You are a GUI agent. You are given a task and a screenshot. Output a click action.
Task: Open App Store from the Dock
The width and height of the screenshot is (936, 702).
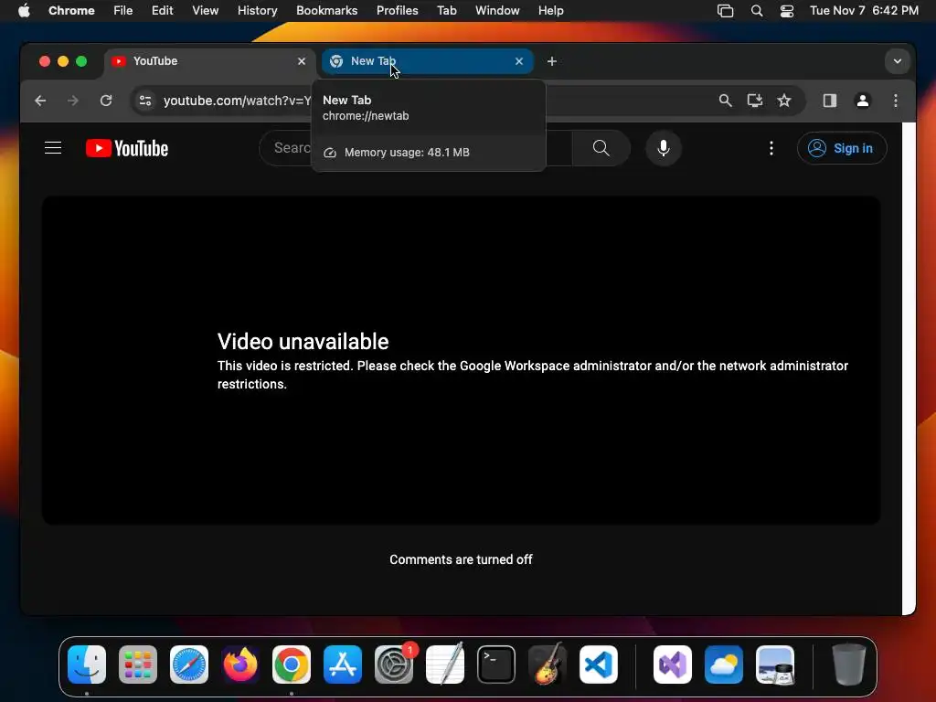(x=343, y=665)
